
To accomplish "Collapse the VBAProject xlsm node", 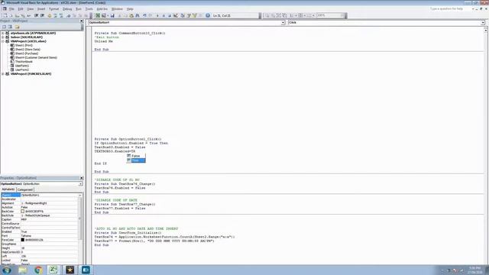I will [x=3, y=41].
